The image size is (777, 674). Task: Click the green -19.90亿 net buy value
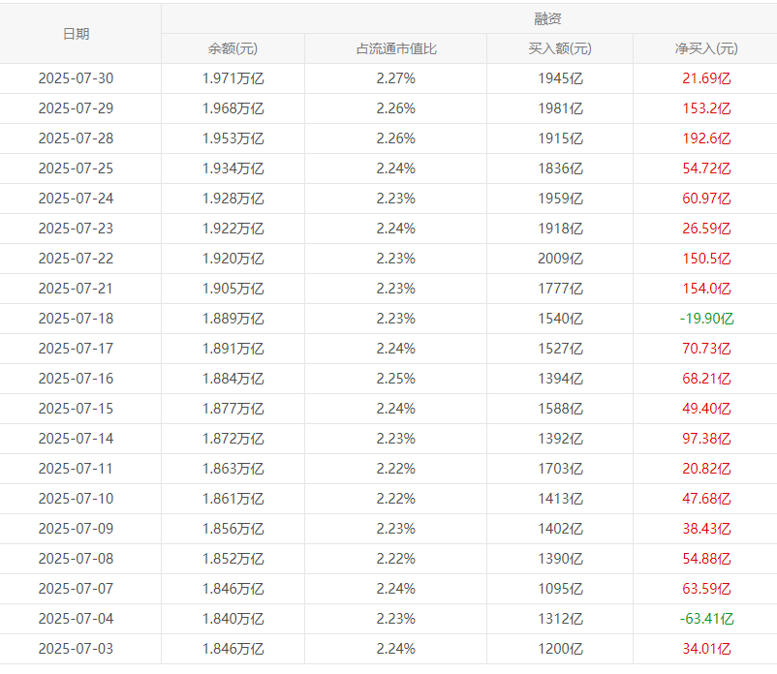706,319
